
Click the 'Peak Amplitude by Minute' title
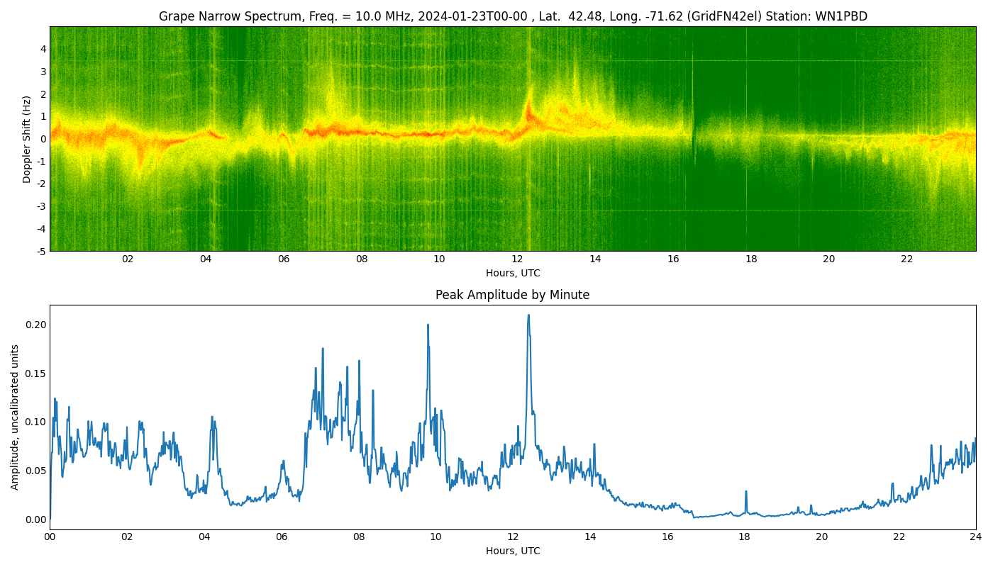point(512,295)
